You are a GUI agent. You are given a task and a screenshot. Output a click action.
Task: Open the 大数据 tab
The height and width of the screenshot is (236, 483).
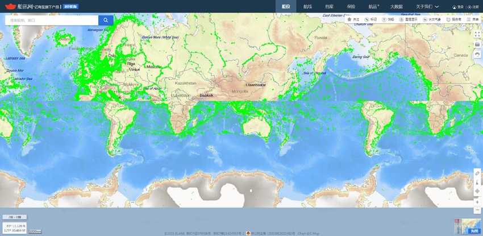pyautogui.click(x=396, y=6)
